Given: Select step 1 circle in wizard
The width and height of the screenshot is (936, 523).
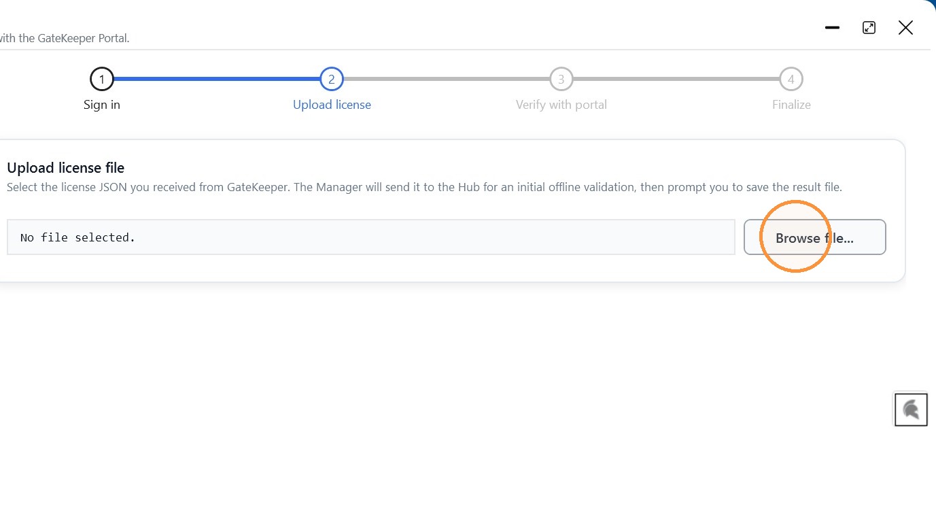Looking at the screenshot, I should coord(102,80).
